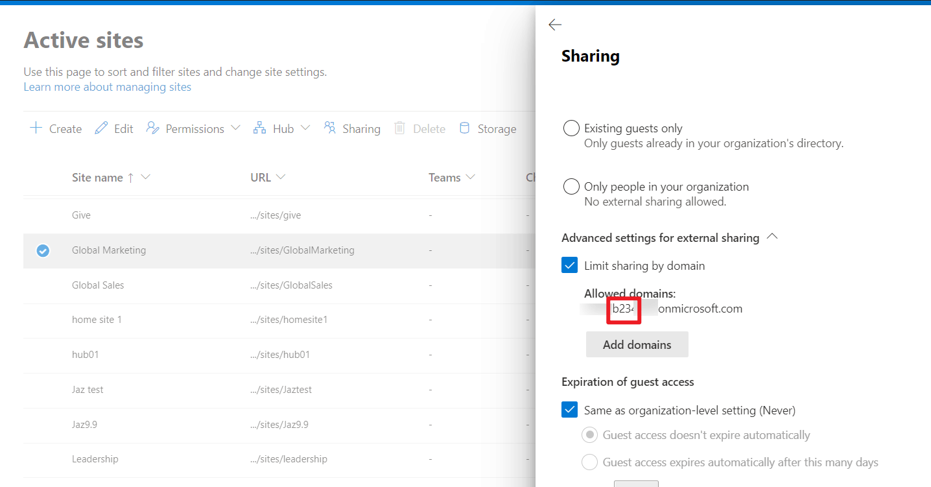Uncheck Limit sharing by domain
Viewport: 931px width, 487px height.
(x=570, y=265)
